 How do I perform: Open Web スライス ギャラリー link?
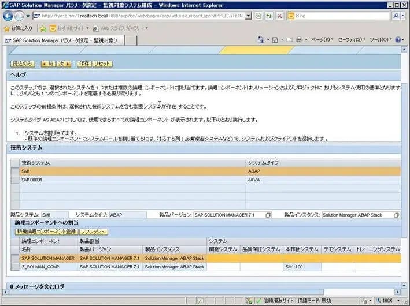tap(120, 28)
